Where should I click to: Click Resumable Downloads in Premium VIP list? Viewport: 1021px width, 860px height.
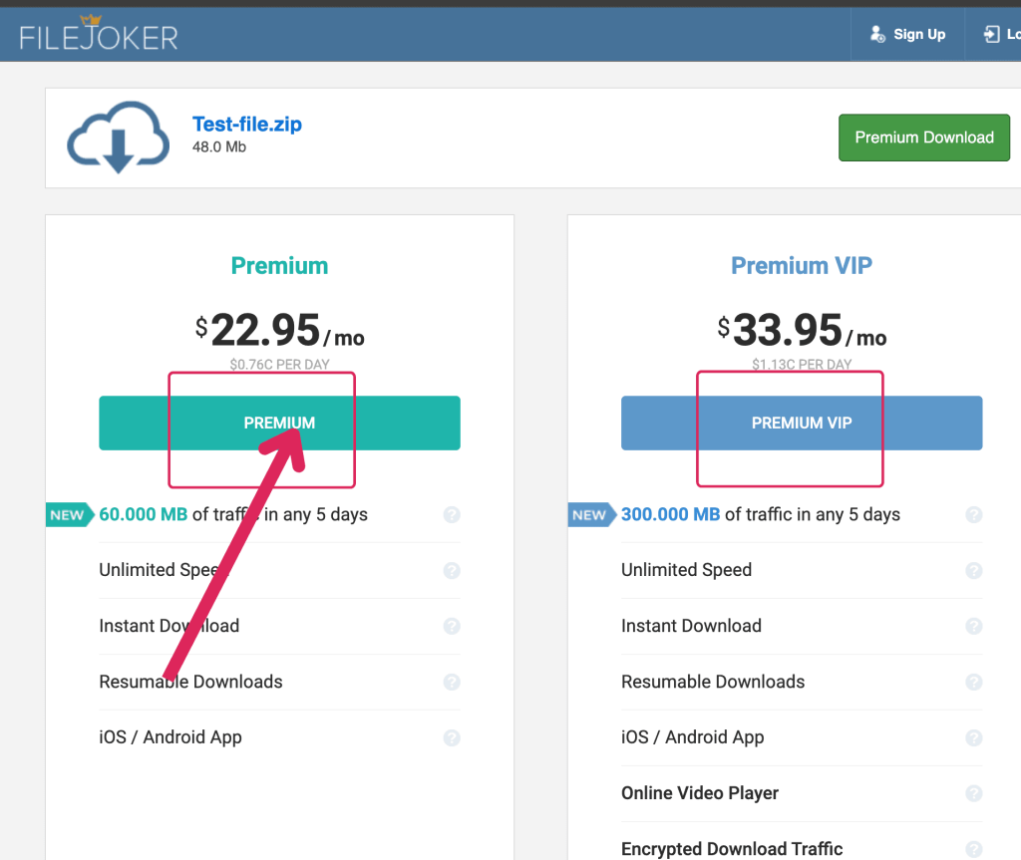click(x=713, y=682)
